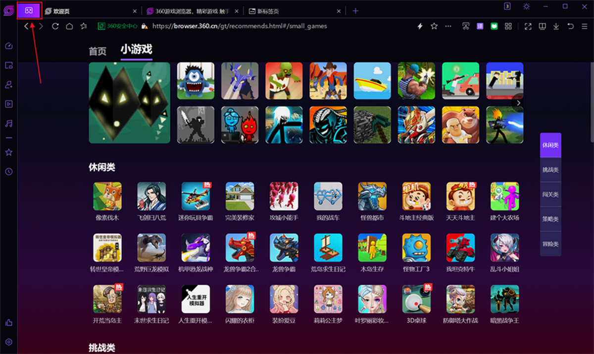Jump to 冒险类 in the right category bar

550,244
